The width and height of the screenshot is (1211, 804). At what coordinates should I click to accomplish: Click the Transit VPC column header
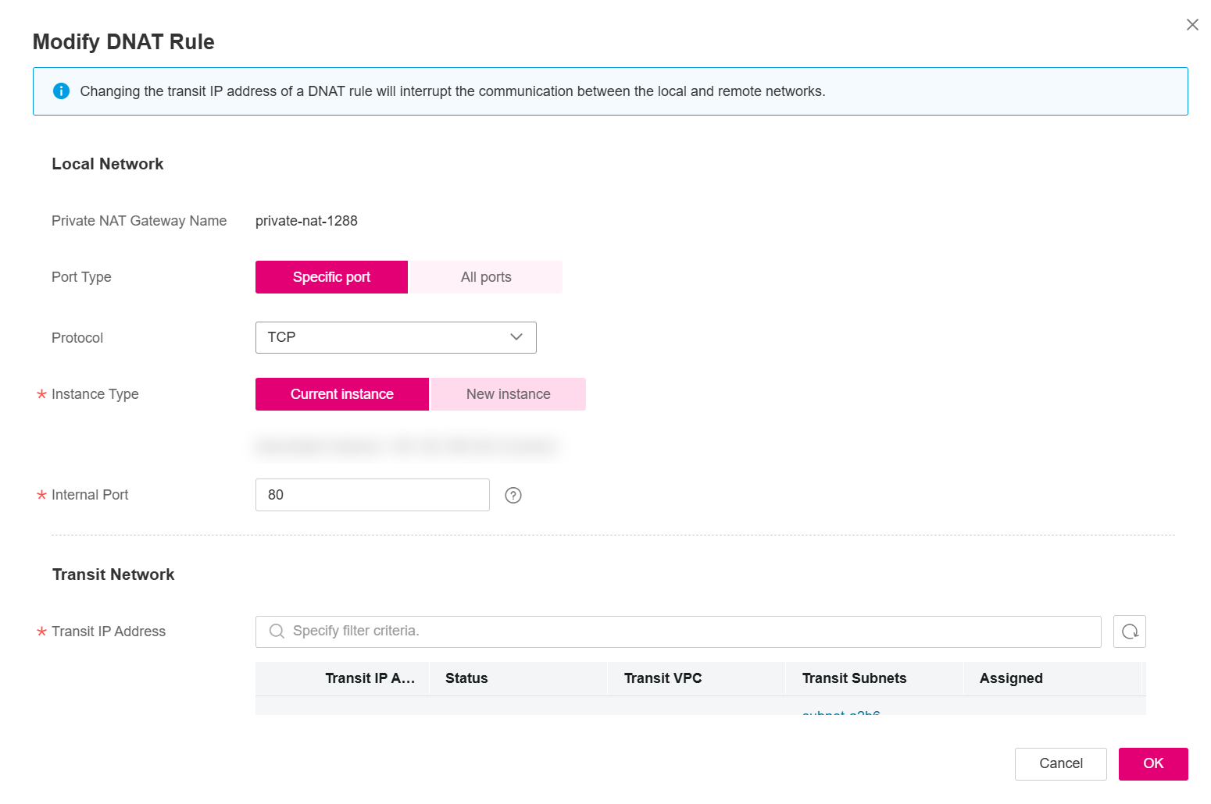click(663, 678)
